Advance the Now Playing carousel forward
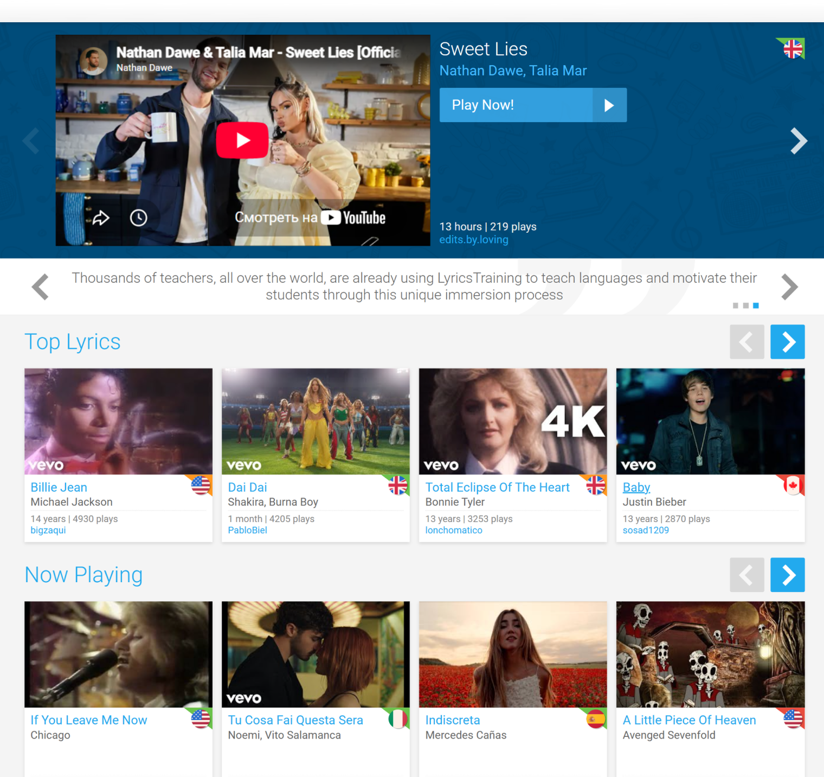The image size is (824, 777). tap(788, 575)
